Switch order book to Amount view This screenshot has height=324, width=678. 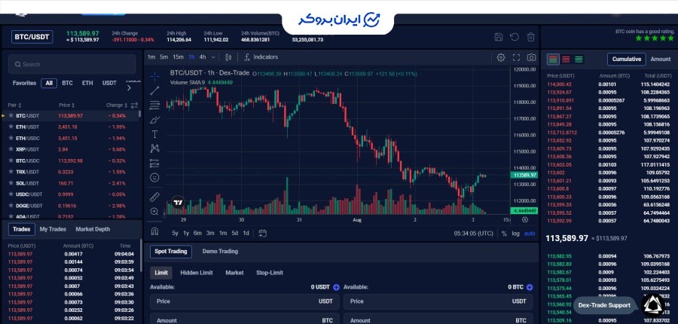pos(660,59)
